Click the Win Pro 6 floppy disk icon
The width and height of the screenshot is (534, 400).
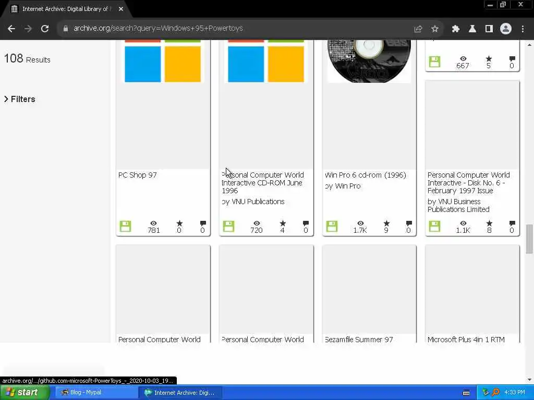[332, 226]
